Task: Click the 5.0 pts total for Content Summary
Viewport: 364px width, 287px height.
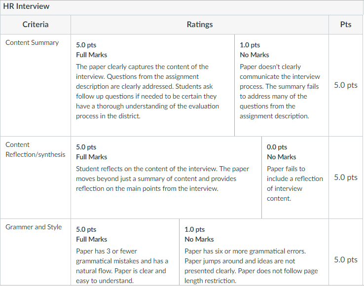Action: [346, 85]
